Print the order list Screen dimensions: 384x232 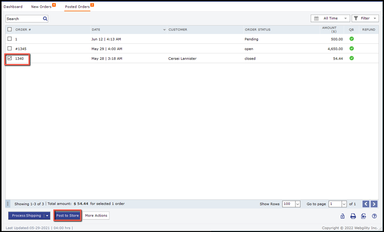pos(353,216)
